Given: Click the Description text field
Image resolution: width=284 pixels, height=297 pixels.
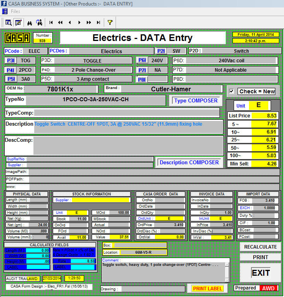Looking at the screenshot, I should tap(128, 127).
